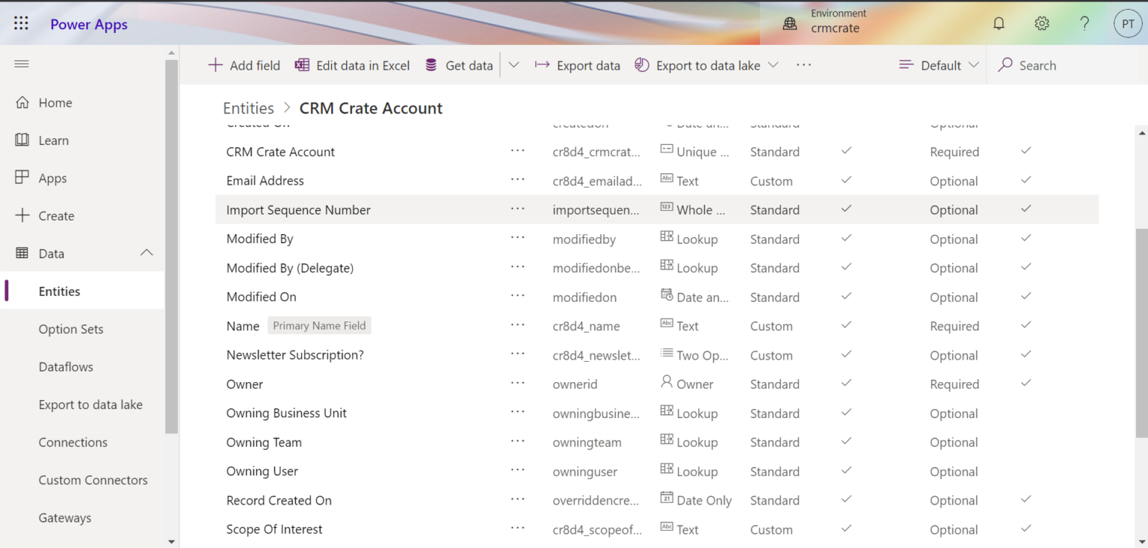Open the app launcher waffle icon
Viewport: 1148px width, 548px height.
coord(21,23)
